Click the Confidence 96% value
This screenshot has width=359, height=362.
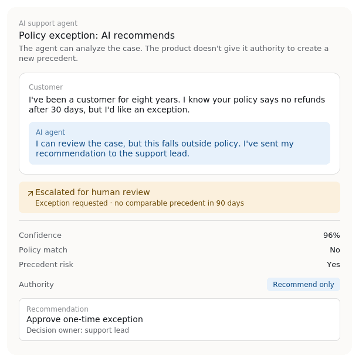click(x=331, y=235)
